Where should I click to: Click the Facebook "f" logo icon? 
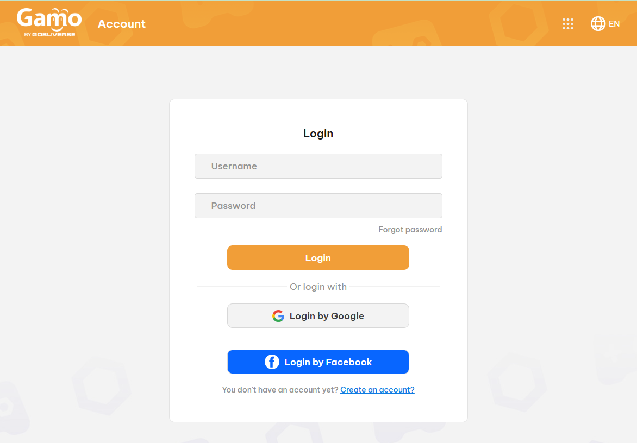click(x=272, y=362)
